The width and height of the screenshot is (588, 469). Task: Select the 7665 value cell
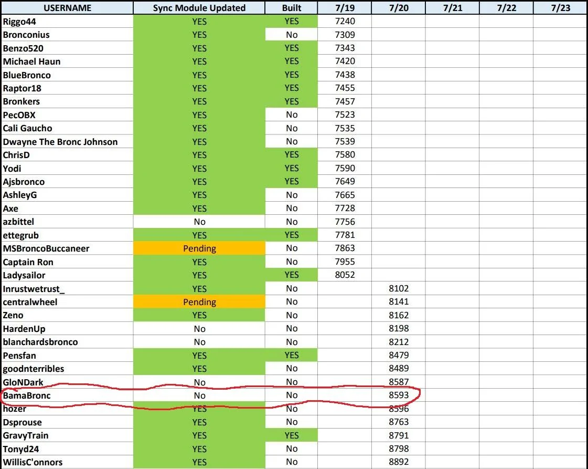(x=345, y=195)
